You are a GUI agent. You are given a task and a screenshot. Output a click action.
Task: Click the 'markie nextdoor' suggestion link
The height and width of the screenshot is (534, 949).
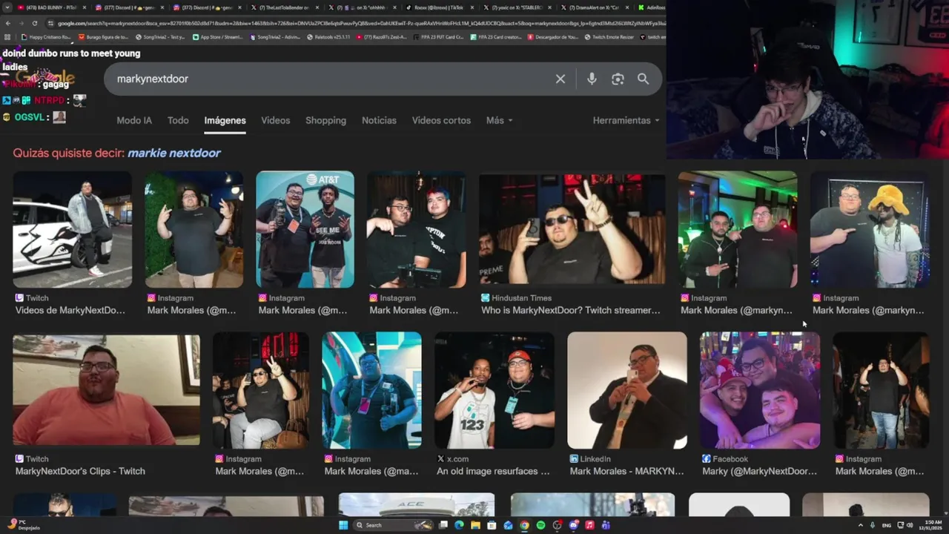point(174,153)
